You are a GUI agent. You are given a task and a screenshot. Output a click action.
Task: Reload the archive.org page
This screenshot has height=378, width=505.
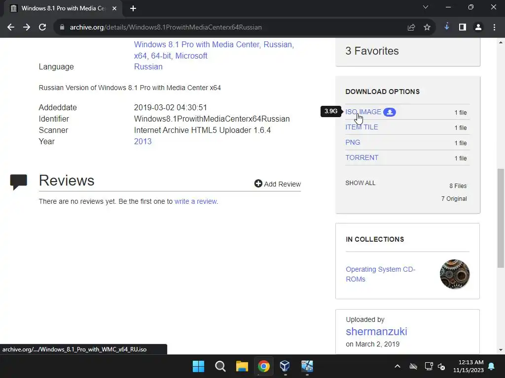click(42, 28)
